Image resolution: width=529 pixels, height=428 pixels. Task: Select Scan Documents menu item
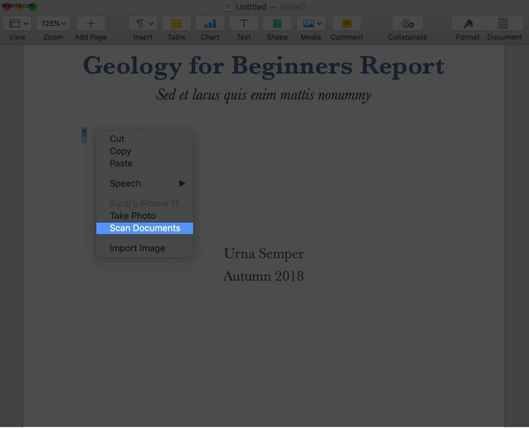[x=144, y=228]
